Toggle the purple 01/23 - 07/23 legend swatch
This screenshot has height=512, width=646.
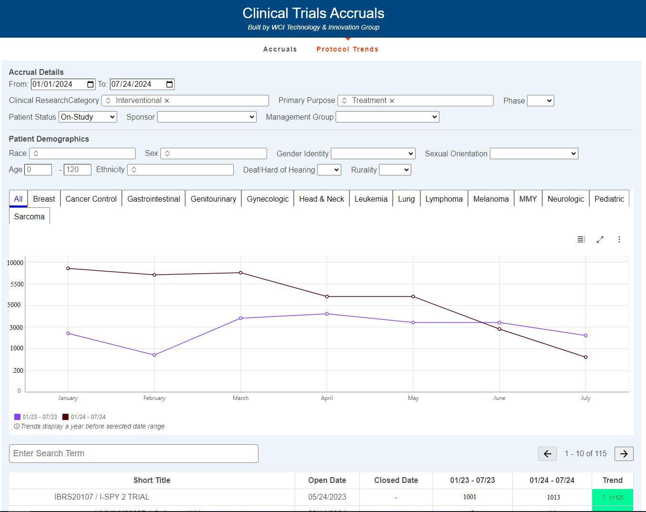(x=17, y=417)
